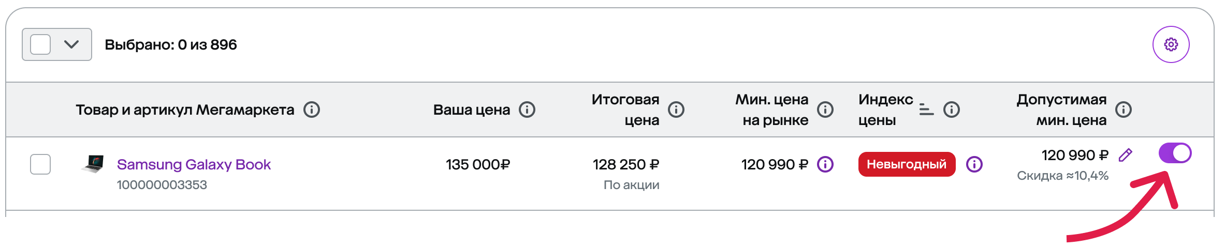
Task: Click info icon beside Допустимая мин. цена header
Action: click(1124, 110)
